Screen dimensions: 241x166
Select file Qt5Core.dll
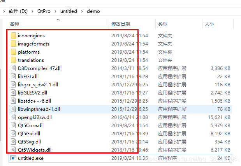click(x=31, y=126)
